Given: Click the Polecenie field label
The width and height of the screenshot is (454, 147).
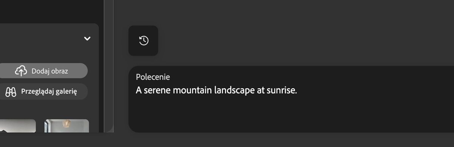Looking at the screenshot, I should pyautogui.click(x=153, y=77).
